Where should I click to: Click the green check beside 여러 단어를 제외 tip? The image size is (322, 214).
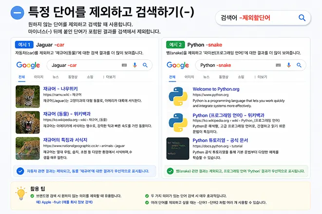tap(147, 202)
